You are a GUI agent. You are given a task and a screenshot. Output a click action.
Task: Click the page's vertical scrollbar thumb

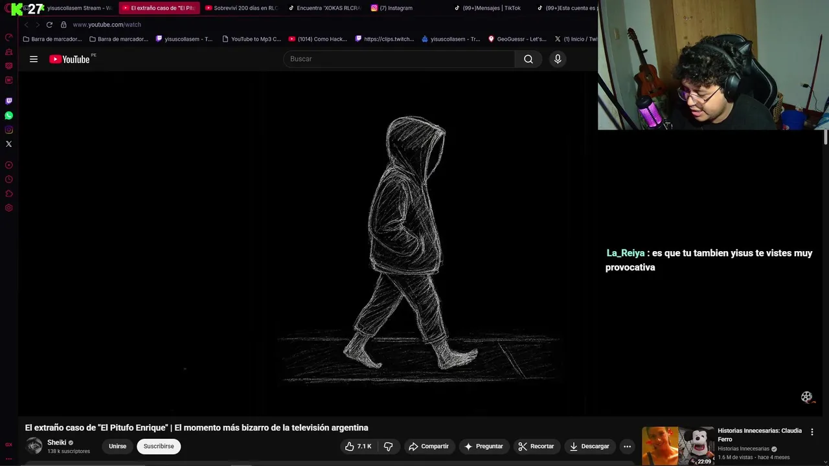coord(826,137)
